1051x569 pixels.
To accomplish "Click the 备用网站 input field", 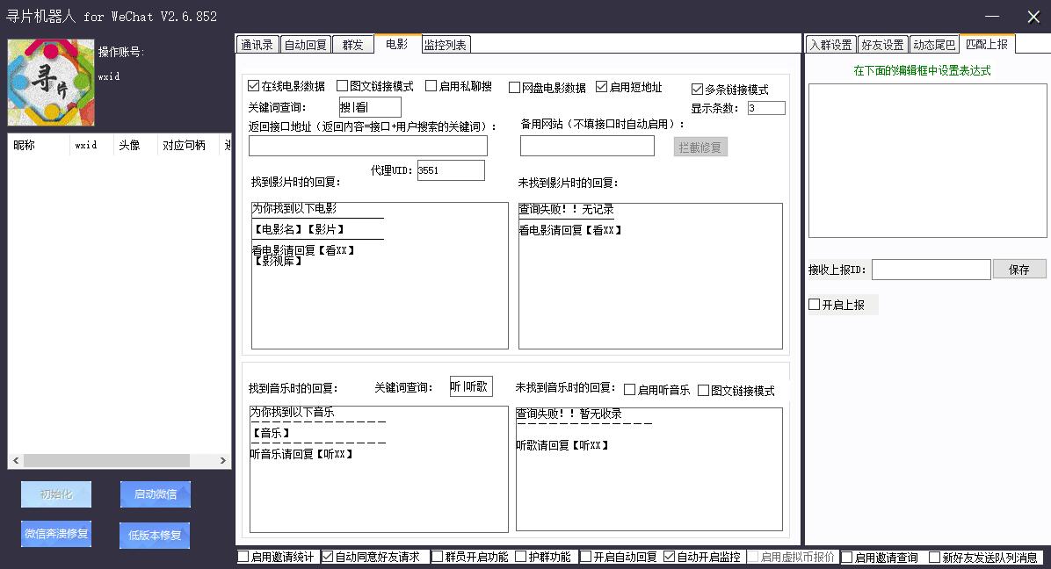I will tap(587, 146).
